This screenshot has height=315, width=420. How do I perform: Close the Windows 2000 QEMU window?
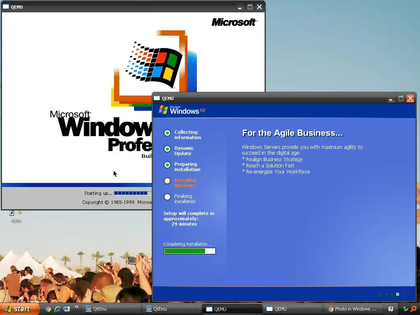(260, 7)
